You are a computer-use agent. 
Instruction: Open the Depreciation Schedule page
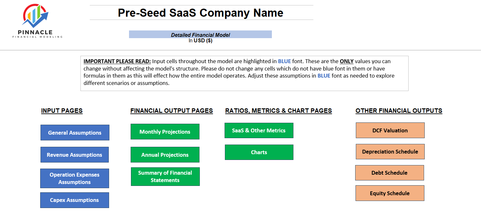pos(390,151)
